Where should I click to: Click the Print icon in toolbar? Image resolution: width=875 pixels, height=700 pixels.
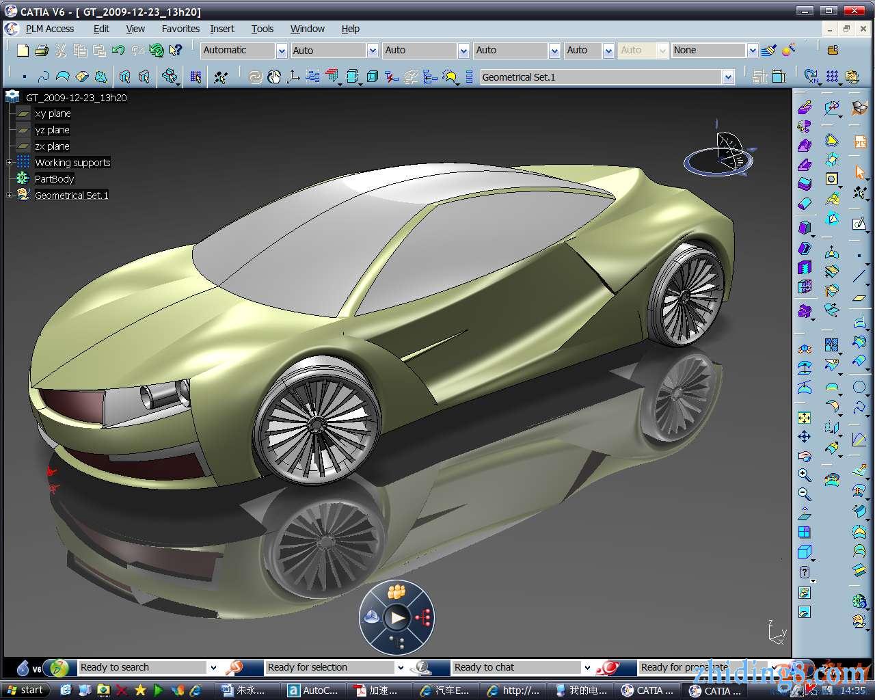click(42, 50)
